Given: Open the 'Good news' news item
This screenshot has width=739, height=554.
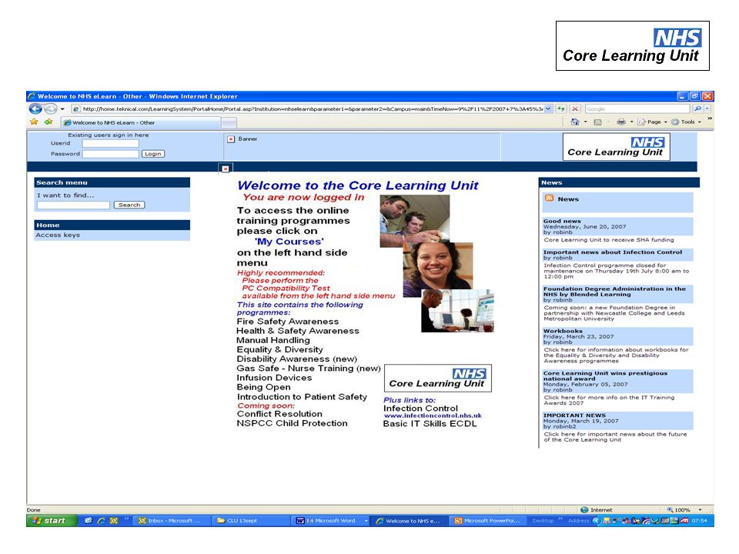Looking at the screenshot, I should click(562, 221).
